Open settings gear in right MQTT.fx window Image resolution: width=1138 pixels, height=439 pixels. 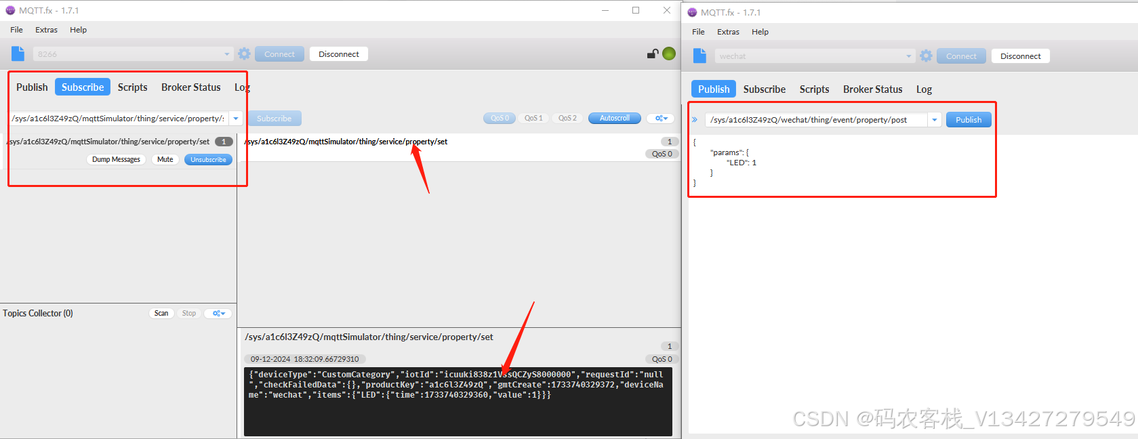click(x=927, y=56)
